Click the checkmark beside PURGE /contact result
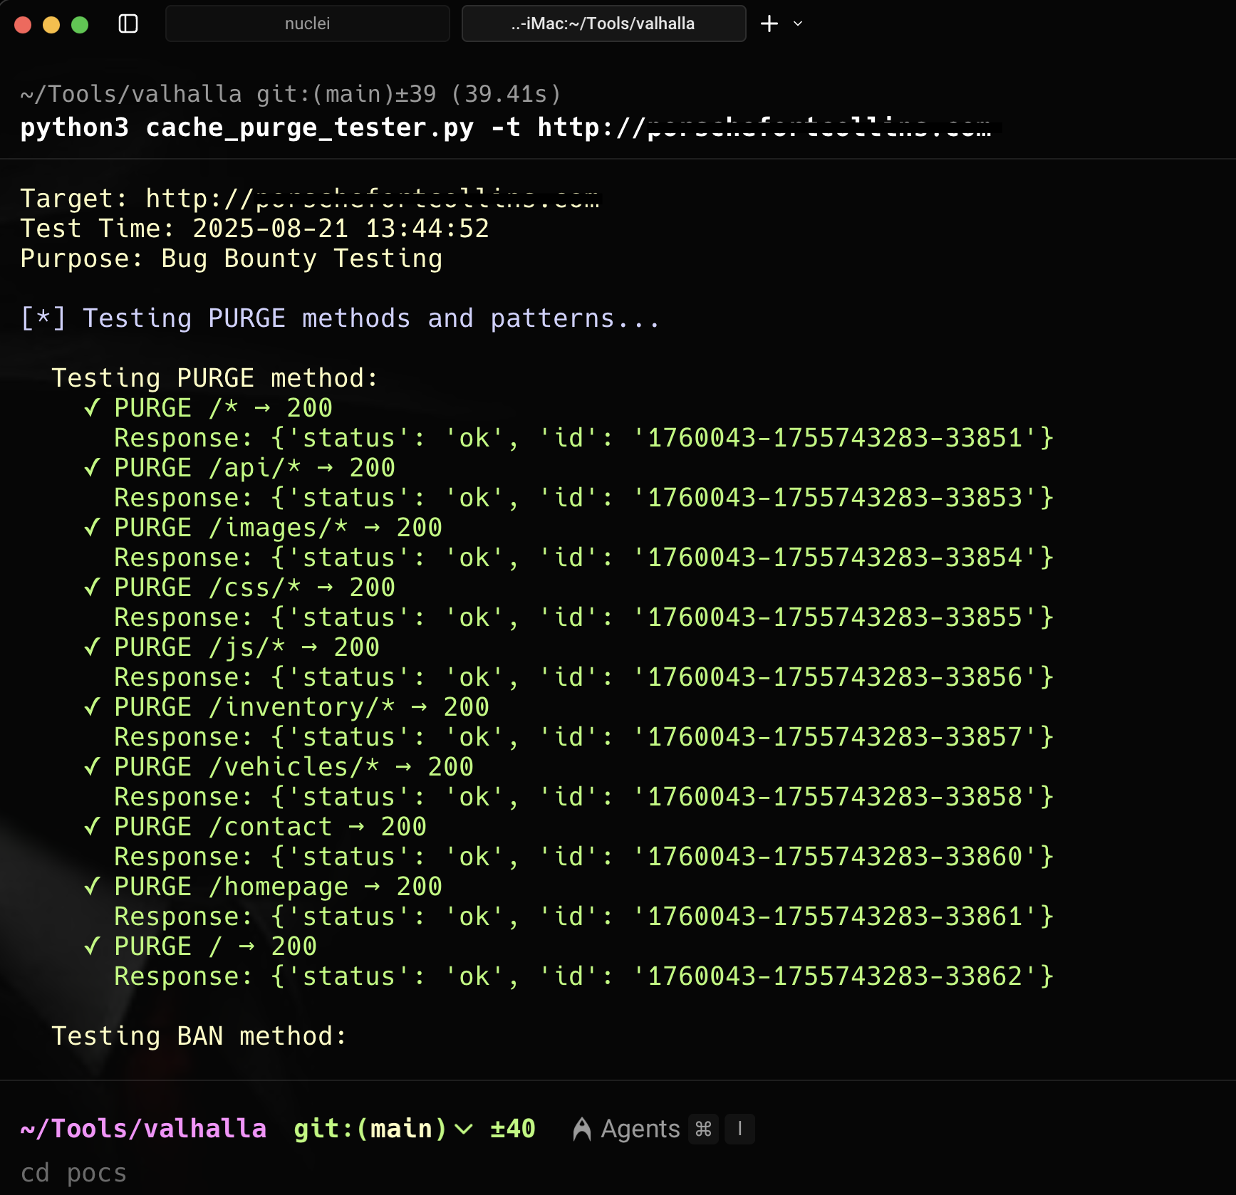This screenshot has width=1236, height=1195. [x=91, y=826]
